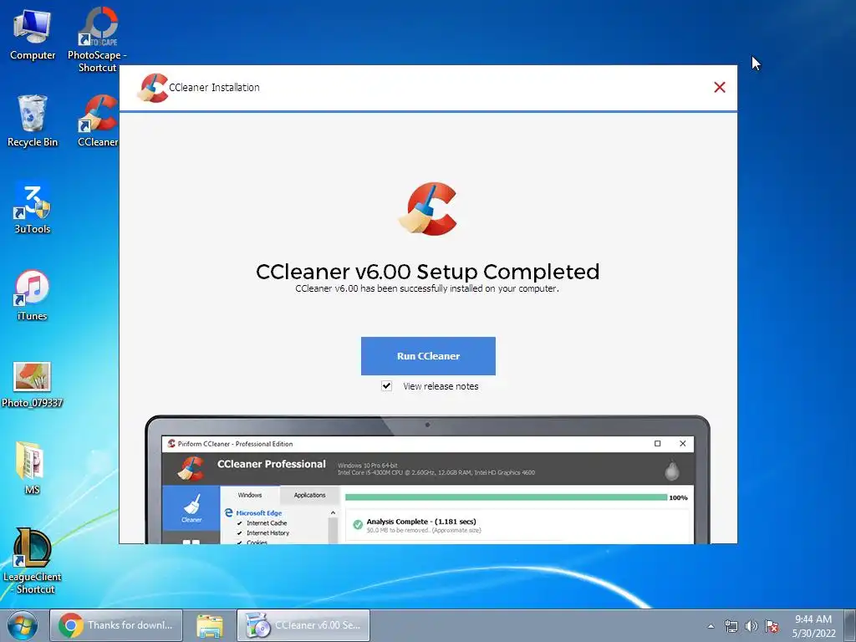Click the CCleaner Professional logo in preview
Viewport: 856px width, 642px height.
point(191,468)
